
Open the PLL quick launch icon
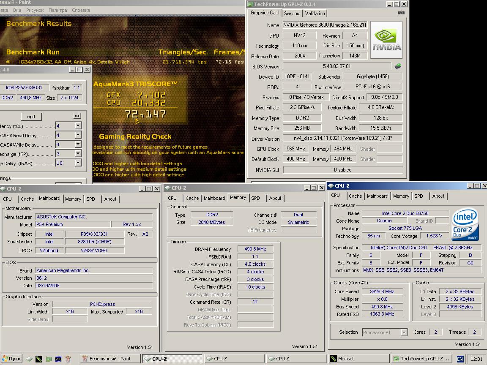coord(58,359)
